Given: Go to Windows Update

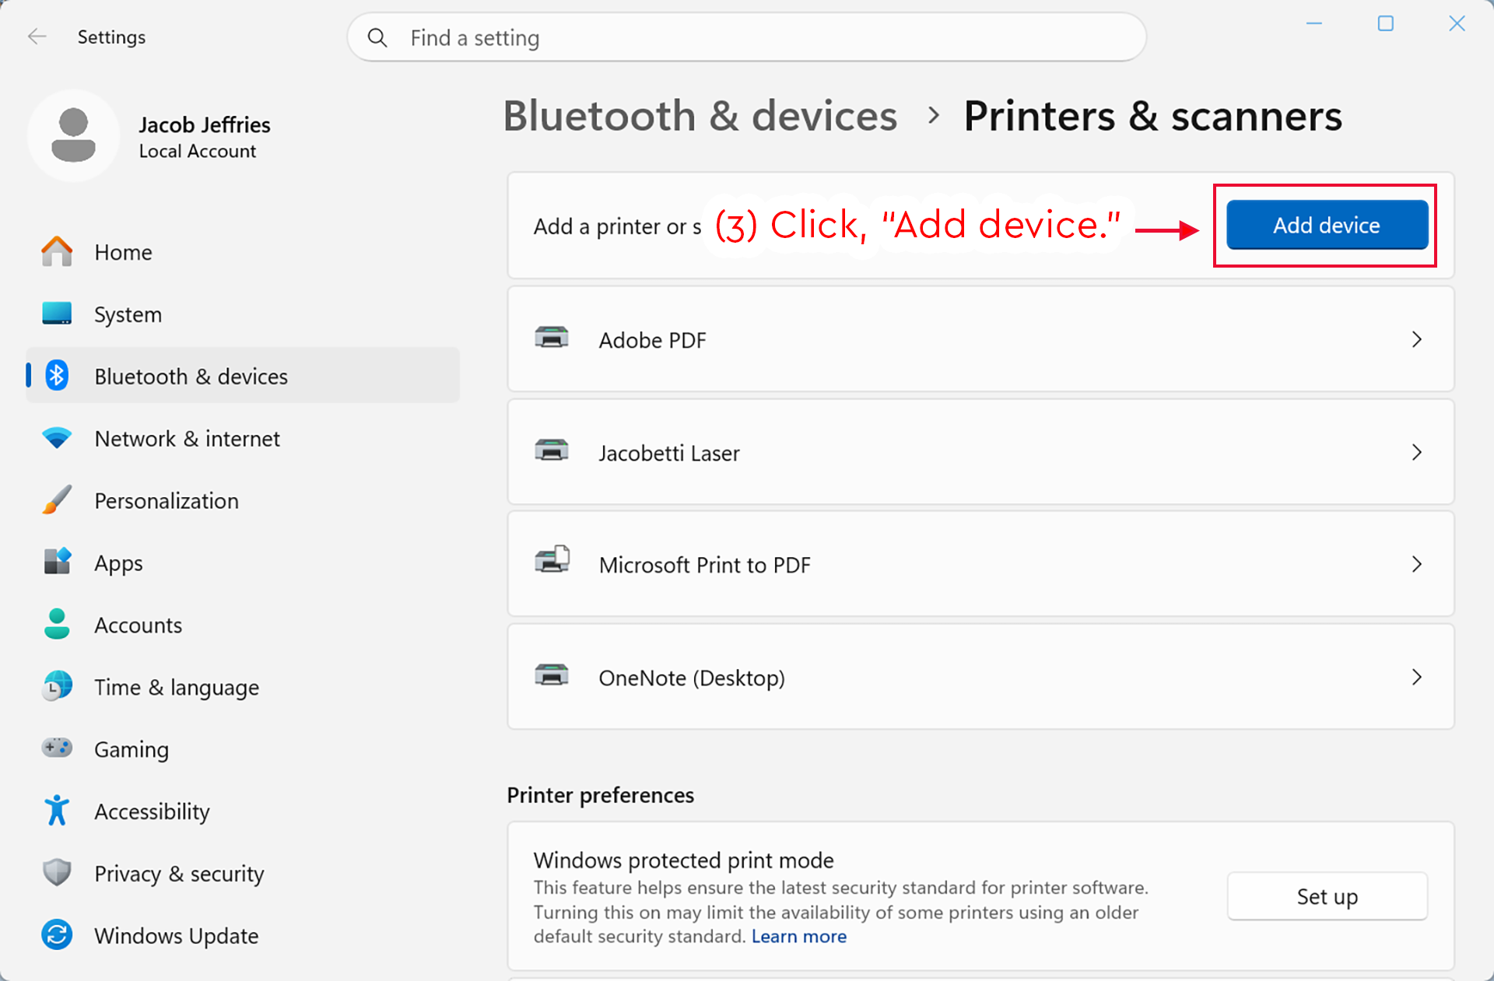Looking at the screenshot, I should (x=243, y=936).
